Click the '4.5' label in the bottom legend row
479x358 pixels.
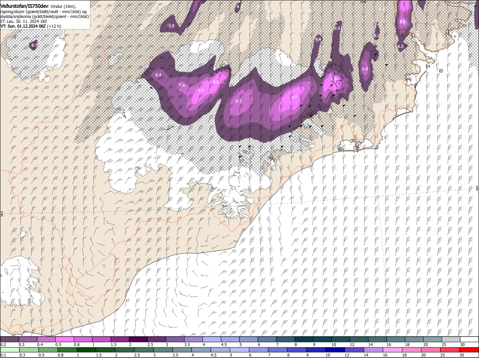tap(213, 355)
